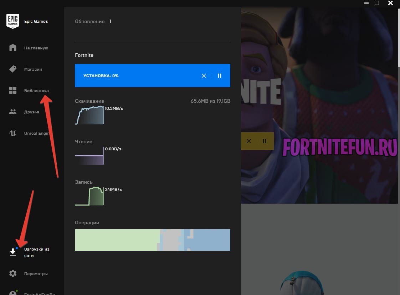Open the home icon in sidebar
The height and width of the screenshot is (295, 400).
click(13, 48)
